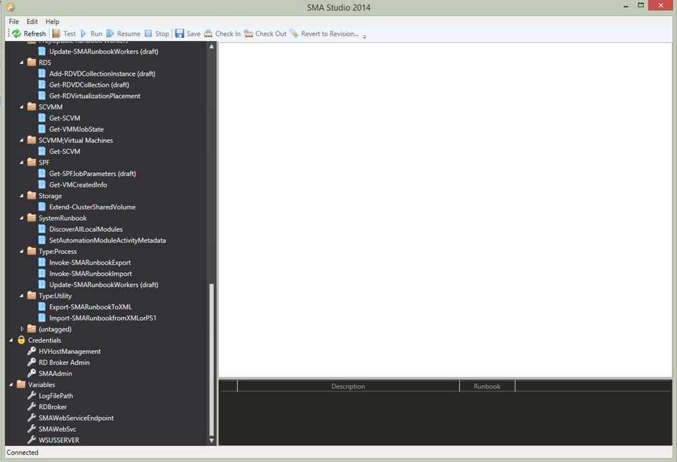Open the Help menu

click(52, 22)
